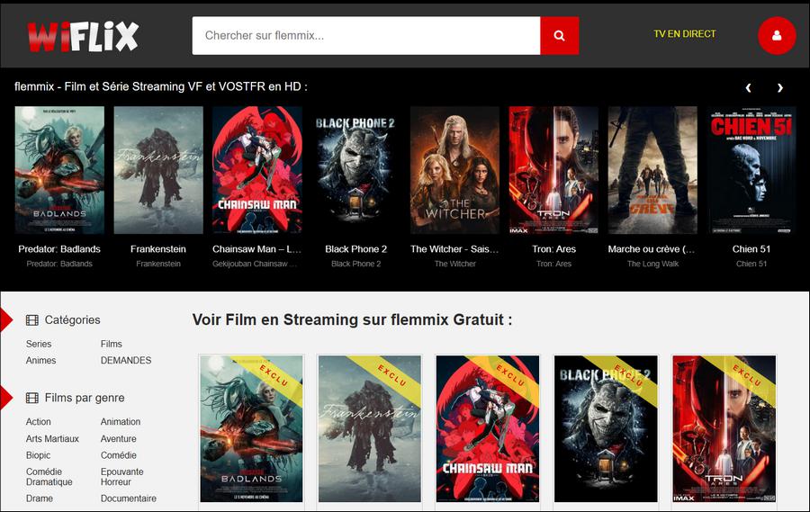This screenshot has height=512, width=810.
Task: Click the flemmix Film et Série Streaming heading
Action: point(161,86)
